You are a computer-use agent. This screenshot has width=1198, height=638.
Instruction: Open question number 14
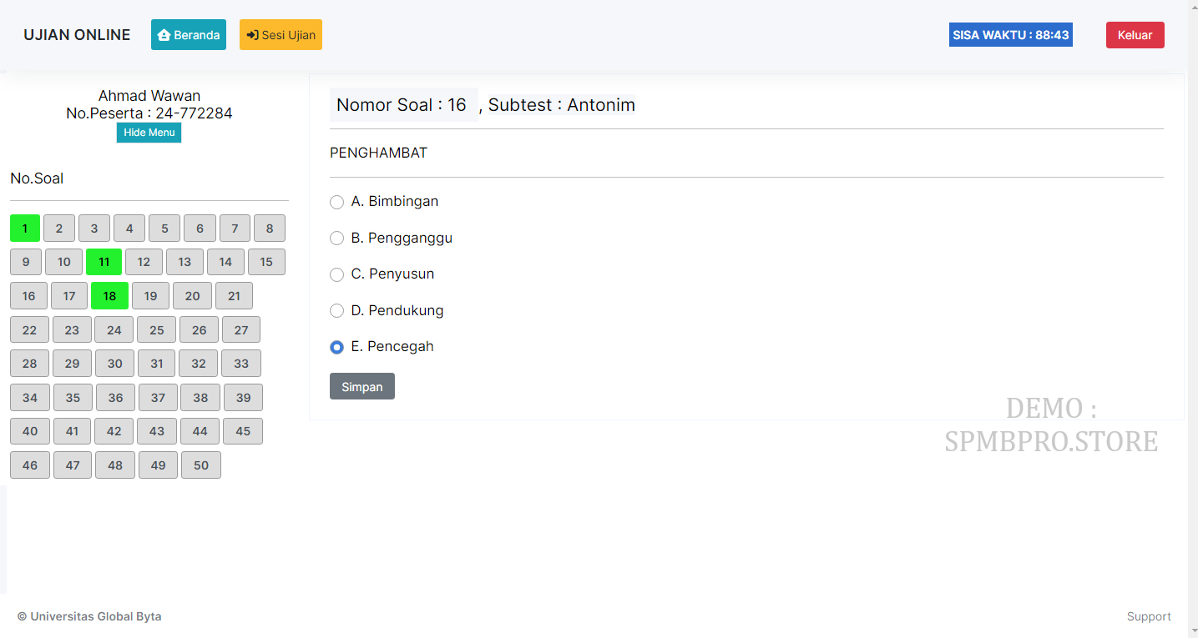pyautogui.click(x=225, y=262)
